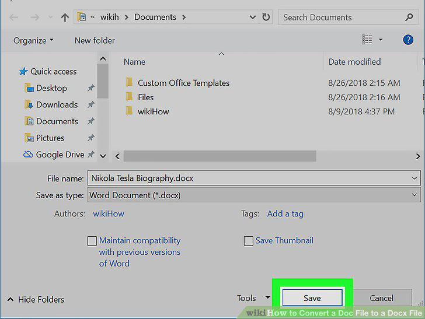The width and height of the screenshot is (425, 319).
Task: Open help with the question icon
Action: click(x=408, y=40)
